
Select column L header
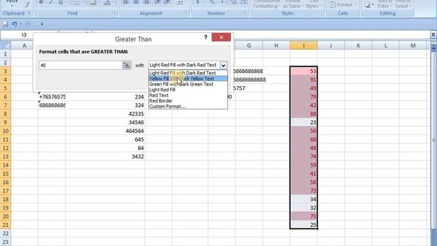pos(385,46)
